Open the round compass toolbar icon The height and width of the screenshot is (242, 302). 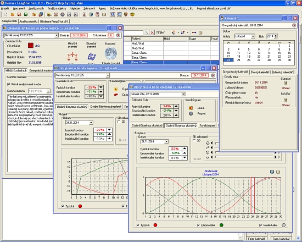tap(63, 14)
